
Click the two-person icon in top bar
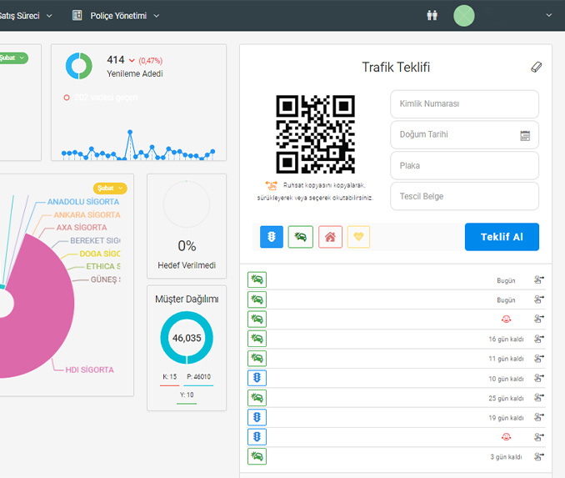click(432, 15)
